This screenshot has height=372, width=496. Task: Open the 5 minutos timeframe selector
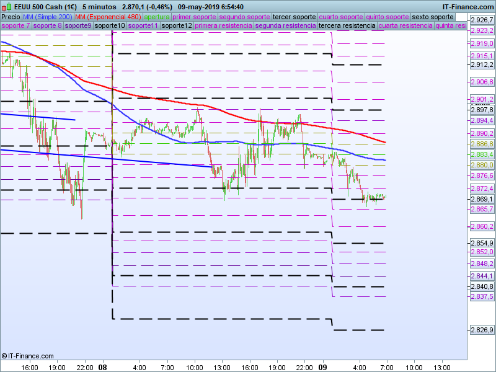click(99, 7)
